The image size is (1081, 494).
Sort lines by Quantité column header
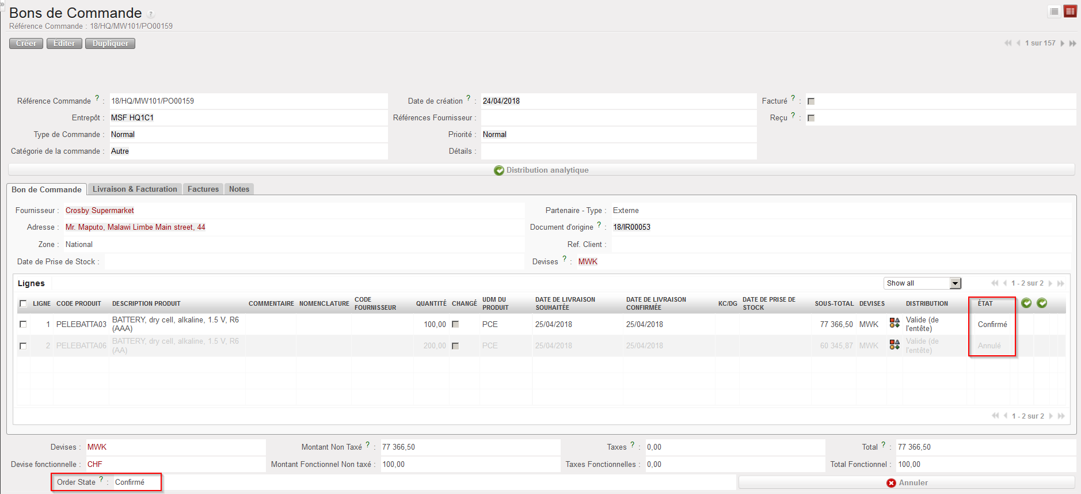coord(431,303)
